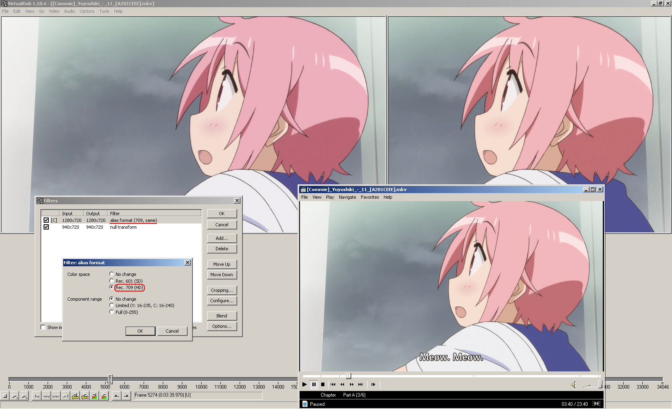Select 'Rec. 709 (HD)' color space

(x=112, y=287)
